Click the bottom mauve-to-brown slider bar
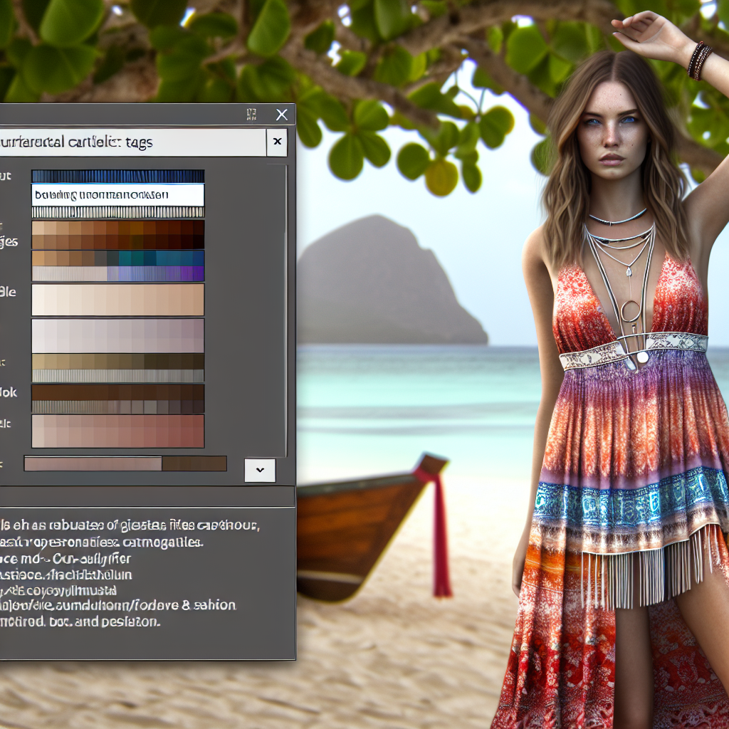 tap(125, 463)
